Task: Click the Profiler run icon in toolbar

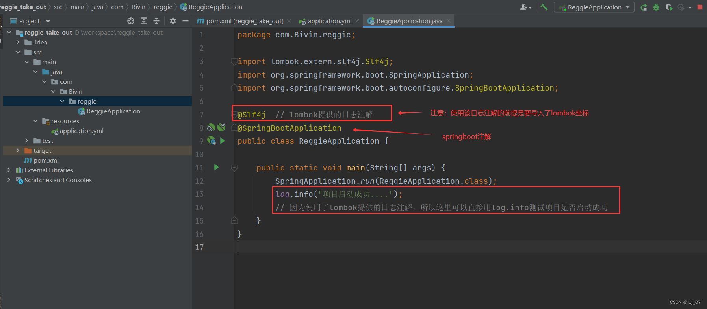Action: coord(681,7)
